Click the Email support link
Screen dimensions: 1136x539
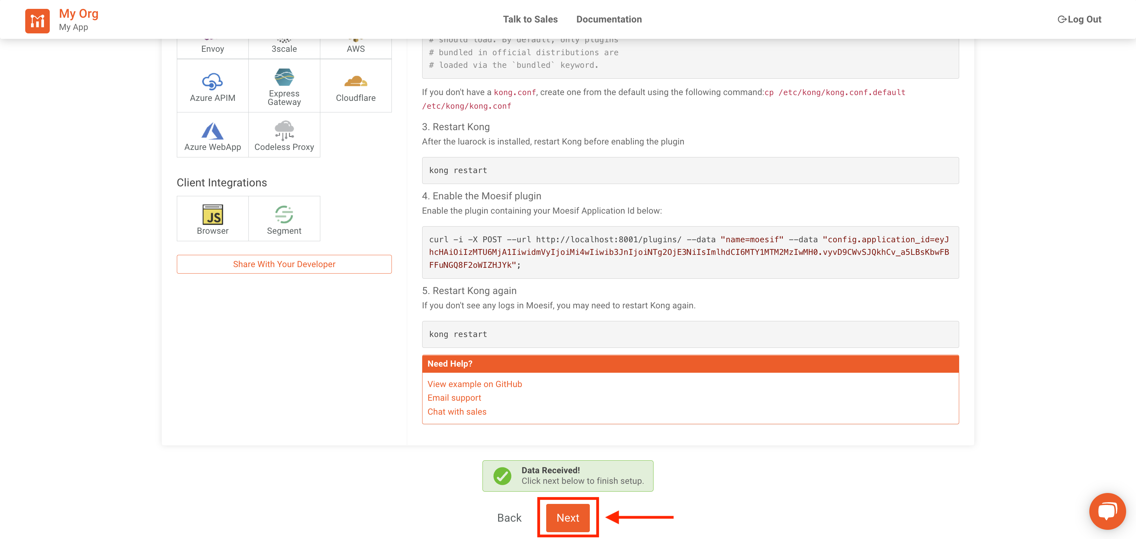pos(454,397)
